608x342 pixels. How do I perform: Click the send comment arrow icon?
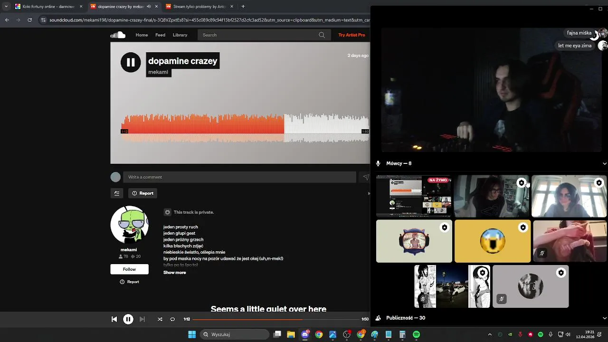366,177
